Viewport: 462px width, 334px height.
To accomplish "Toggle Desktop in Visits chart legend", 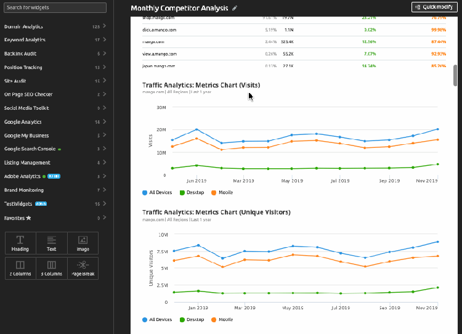I will [x=192, y=192].
